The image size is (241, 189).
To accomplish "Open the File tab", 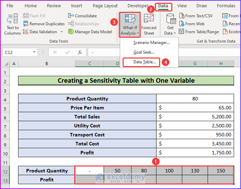I will tap(10, 6).
